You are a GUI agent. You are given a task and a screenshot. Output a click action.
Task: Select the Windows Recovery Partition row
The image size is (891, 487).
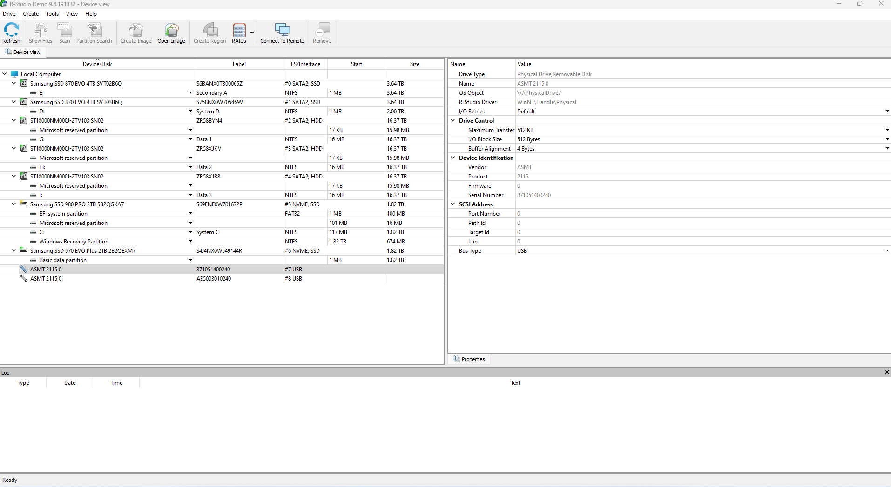click(x=222, y=242)
